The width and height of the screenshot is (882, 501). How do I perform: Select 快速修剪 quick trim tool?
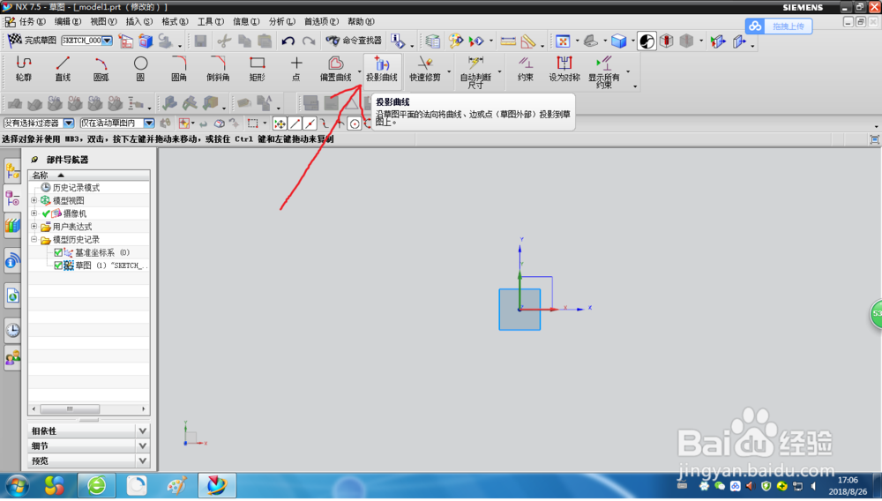[425, 69]
